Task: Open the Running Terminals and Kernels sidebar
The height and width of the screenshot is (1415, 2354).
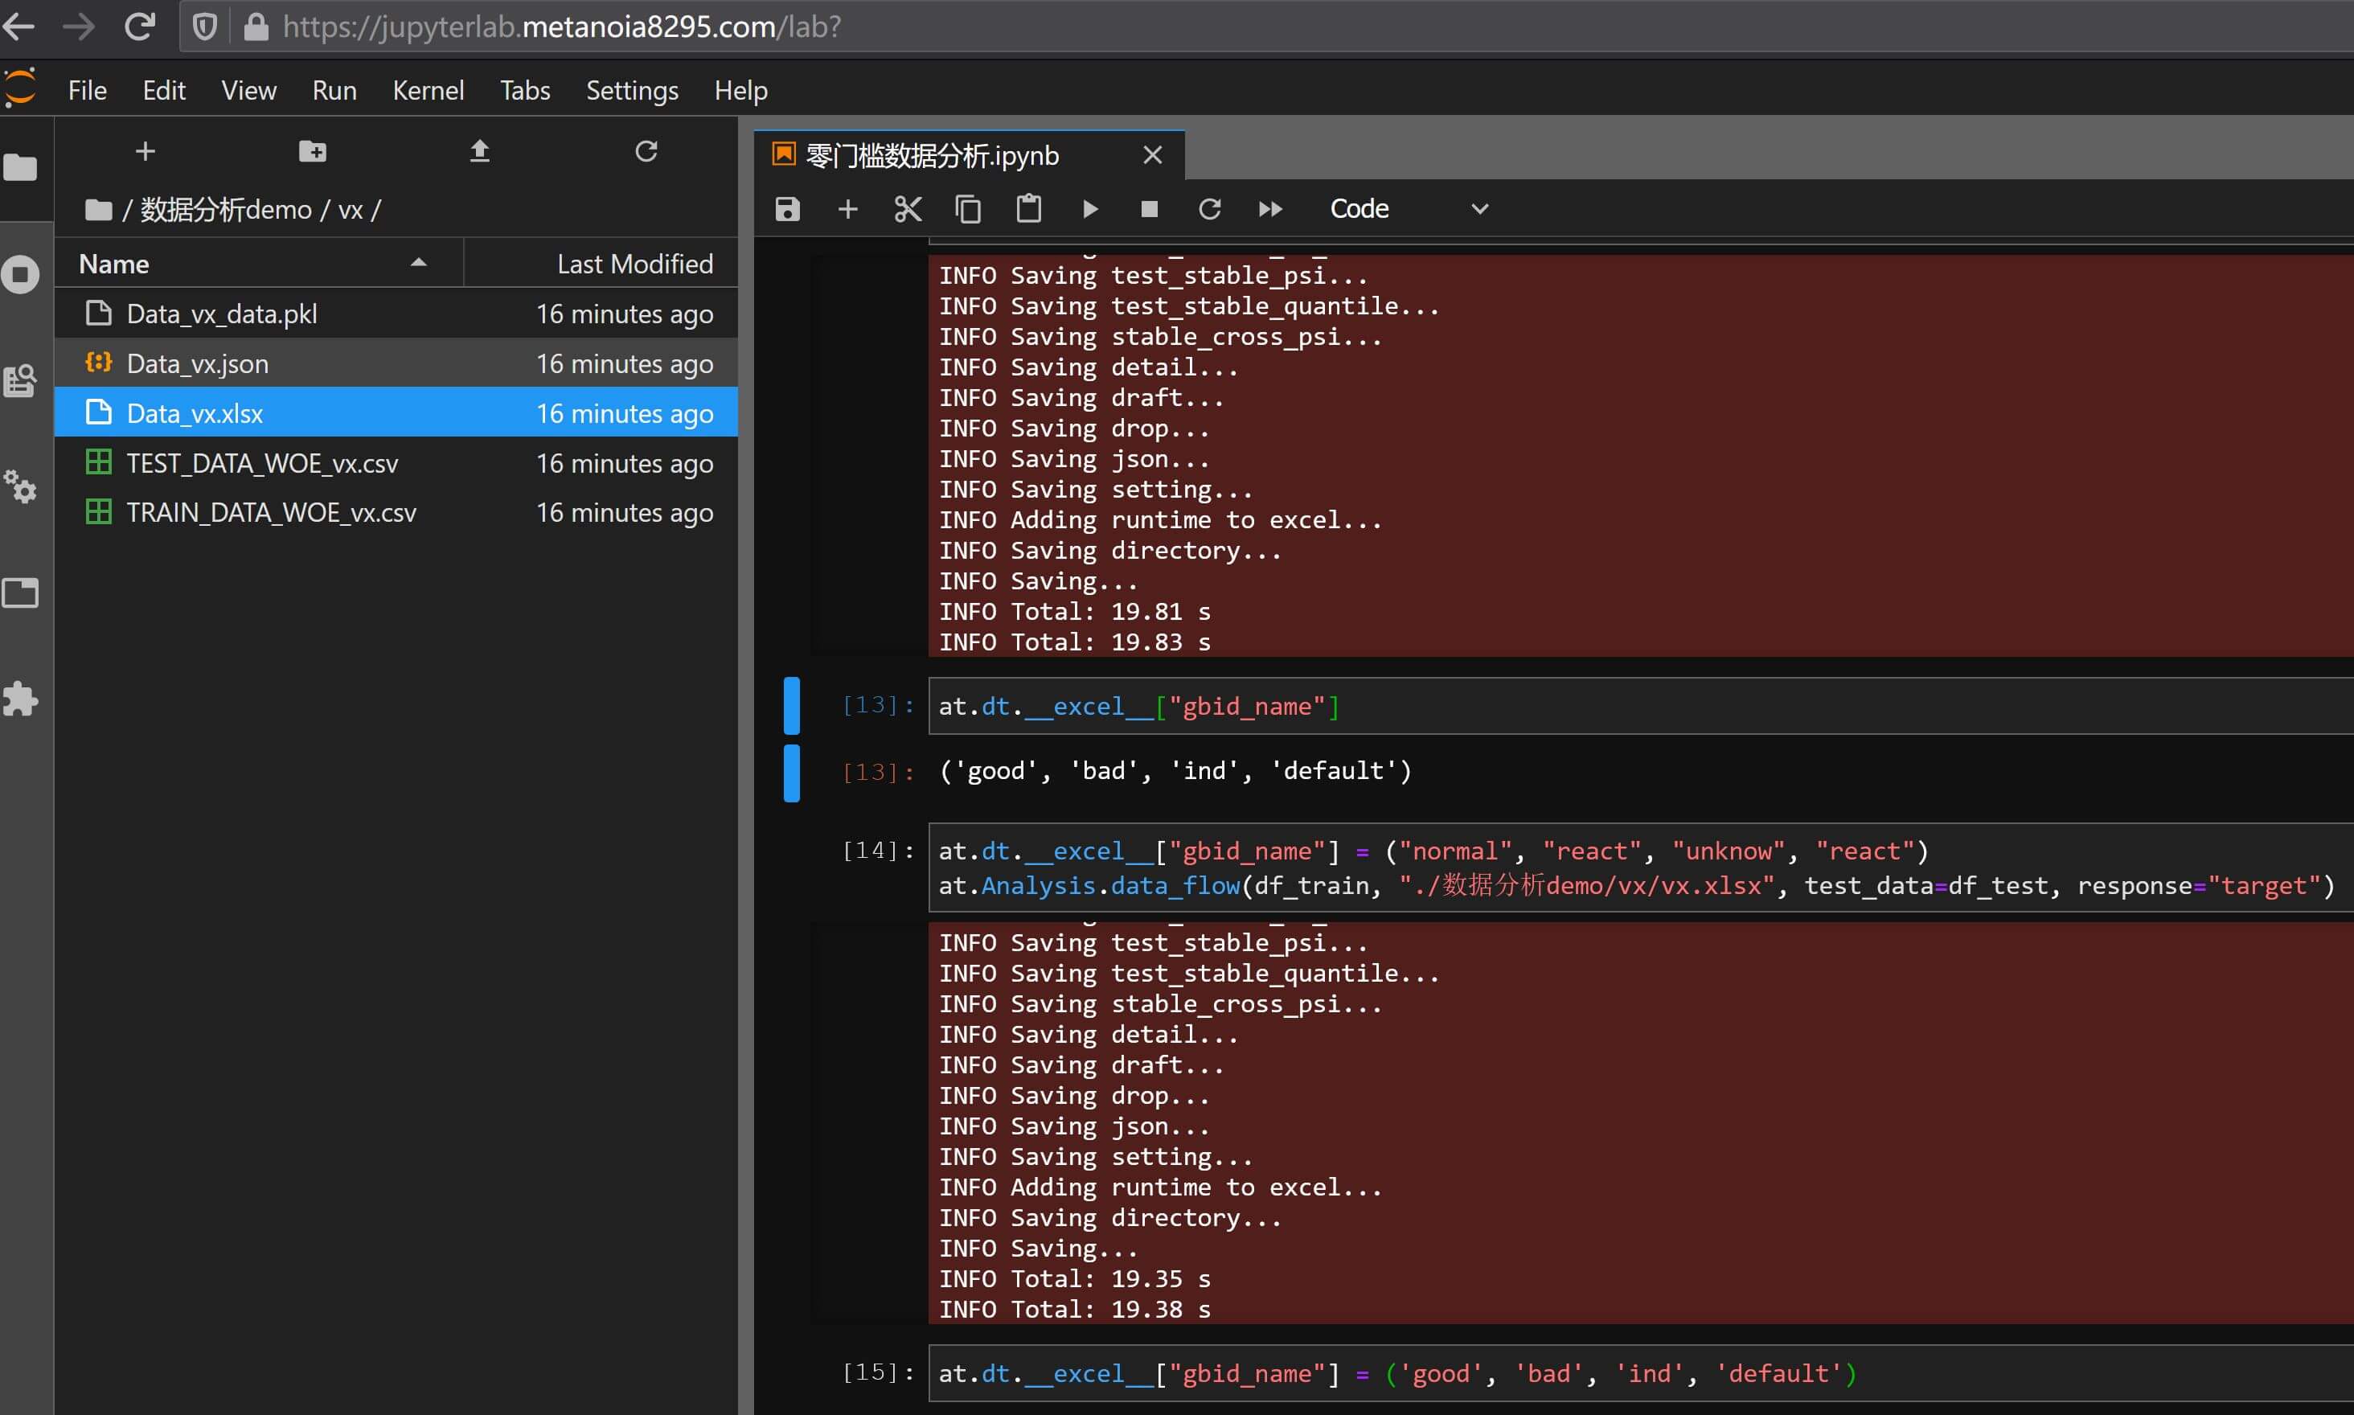Action: click(x=21, y=275)
